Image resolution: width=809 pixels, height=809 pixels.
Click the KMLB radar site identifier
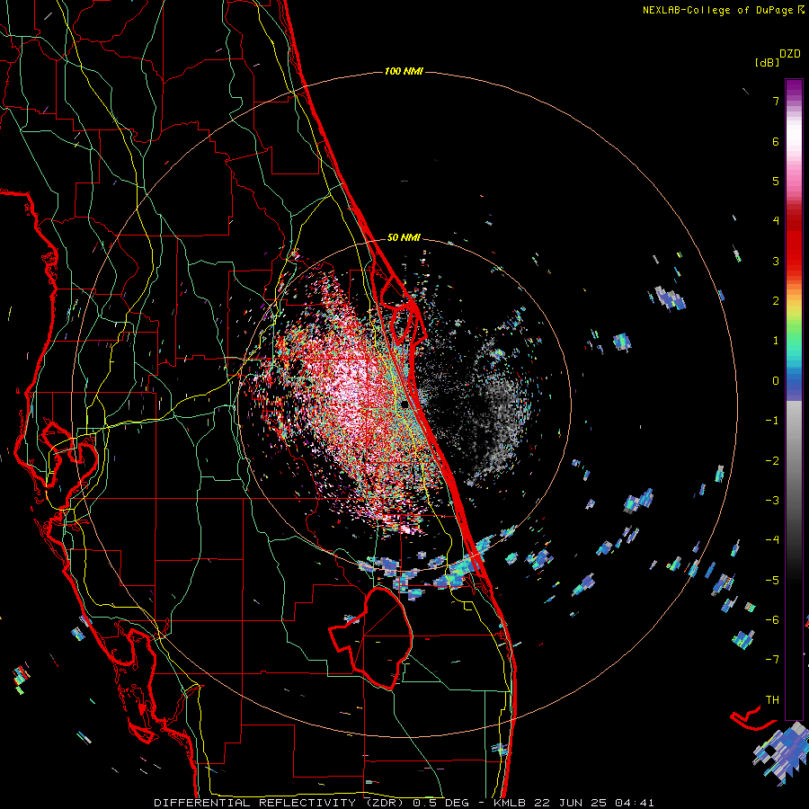click(510, 803)
